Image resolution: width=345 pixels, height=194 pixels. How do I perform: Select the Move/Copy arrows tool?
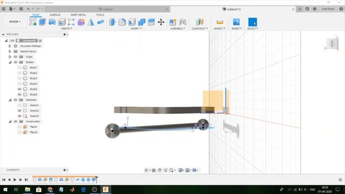(x=161, y=22)
